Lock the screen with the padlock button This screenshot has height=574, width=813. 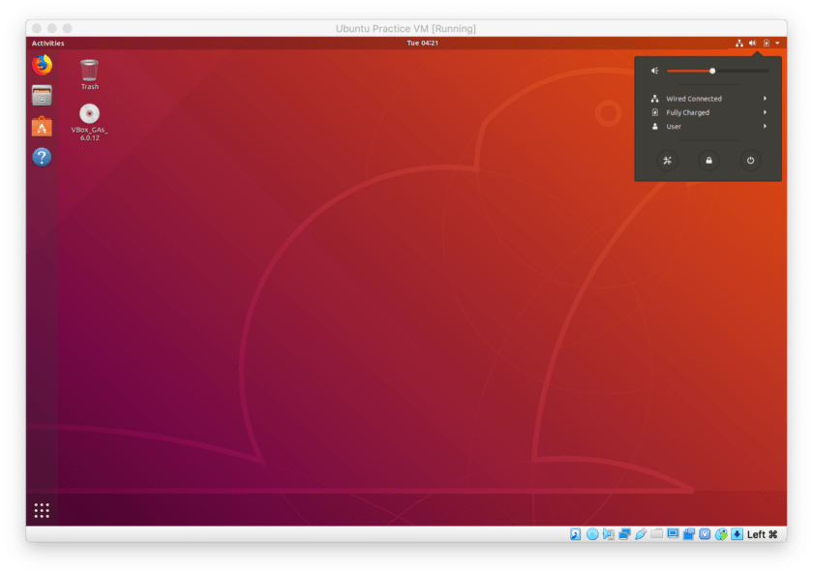(708, 161)
